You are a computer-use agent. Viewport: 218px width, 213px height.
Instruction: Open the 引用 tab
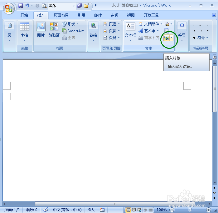(81, 15)
